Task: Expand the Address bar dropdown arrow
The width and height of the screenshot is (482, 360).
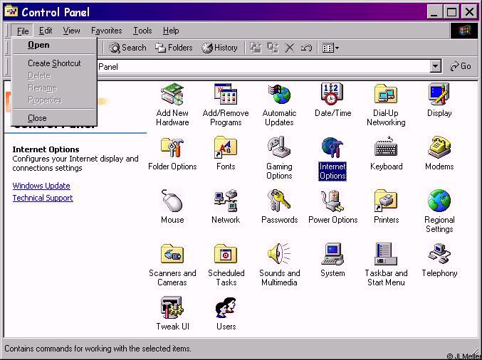Action: pyautogui.click(x=435, y=66)
